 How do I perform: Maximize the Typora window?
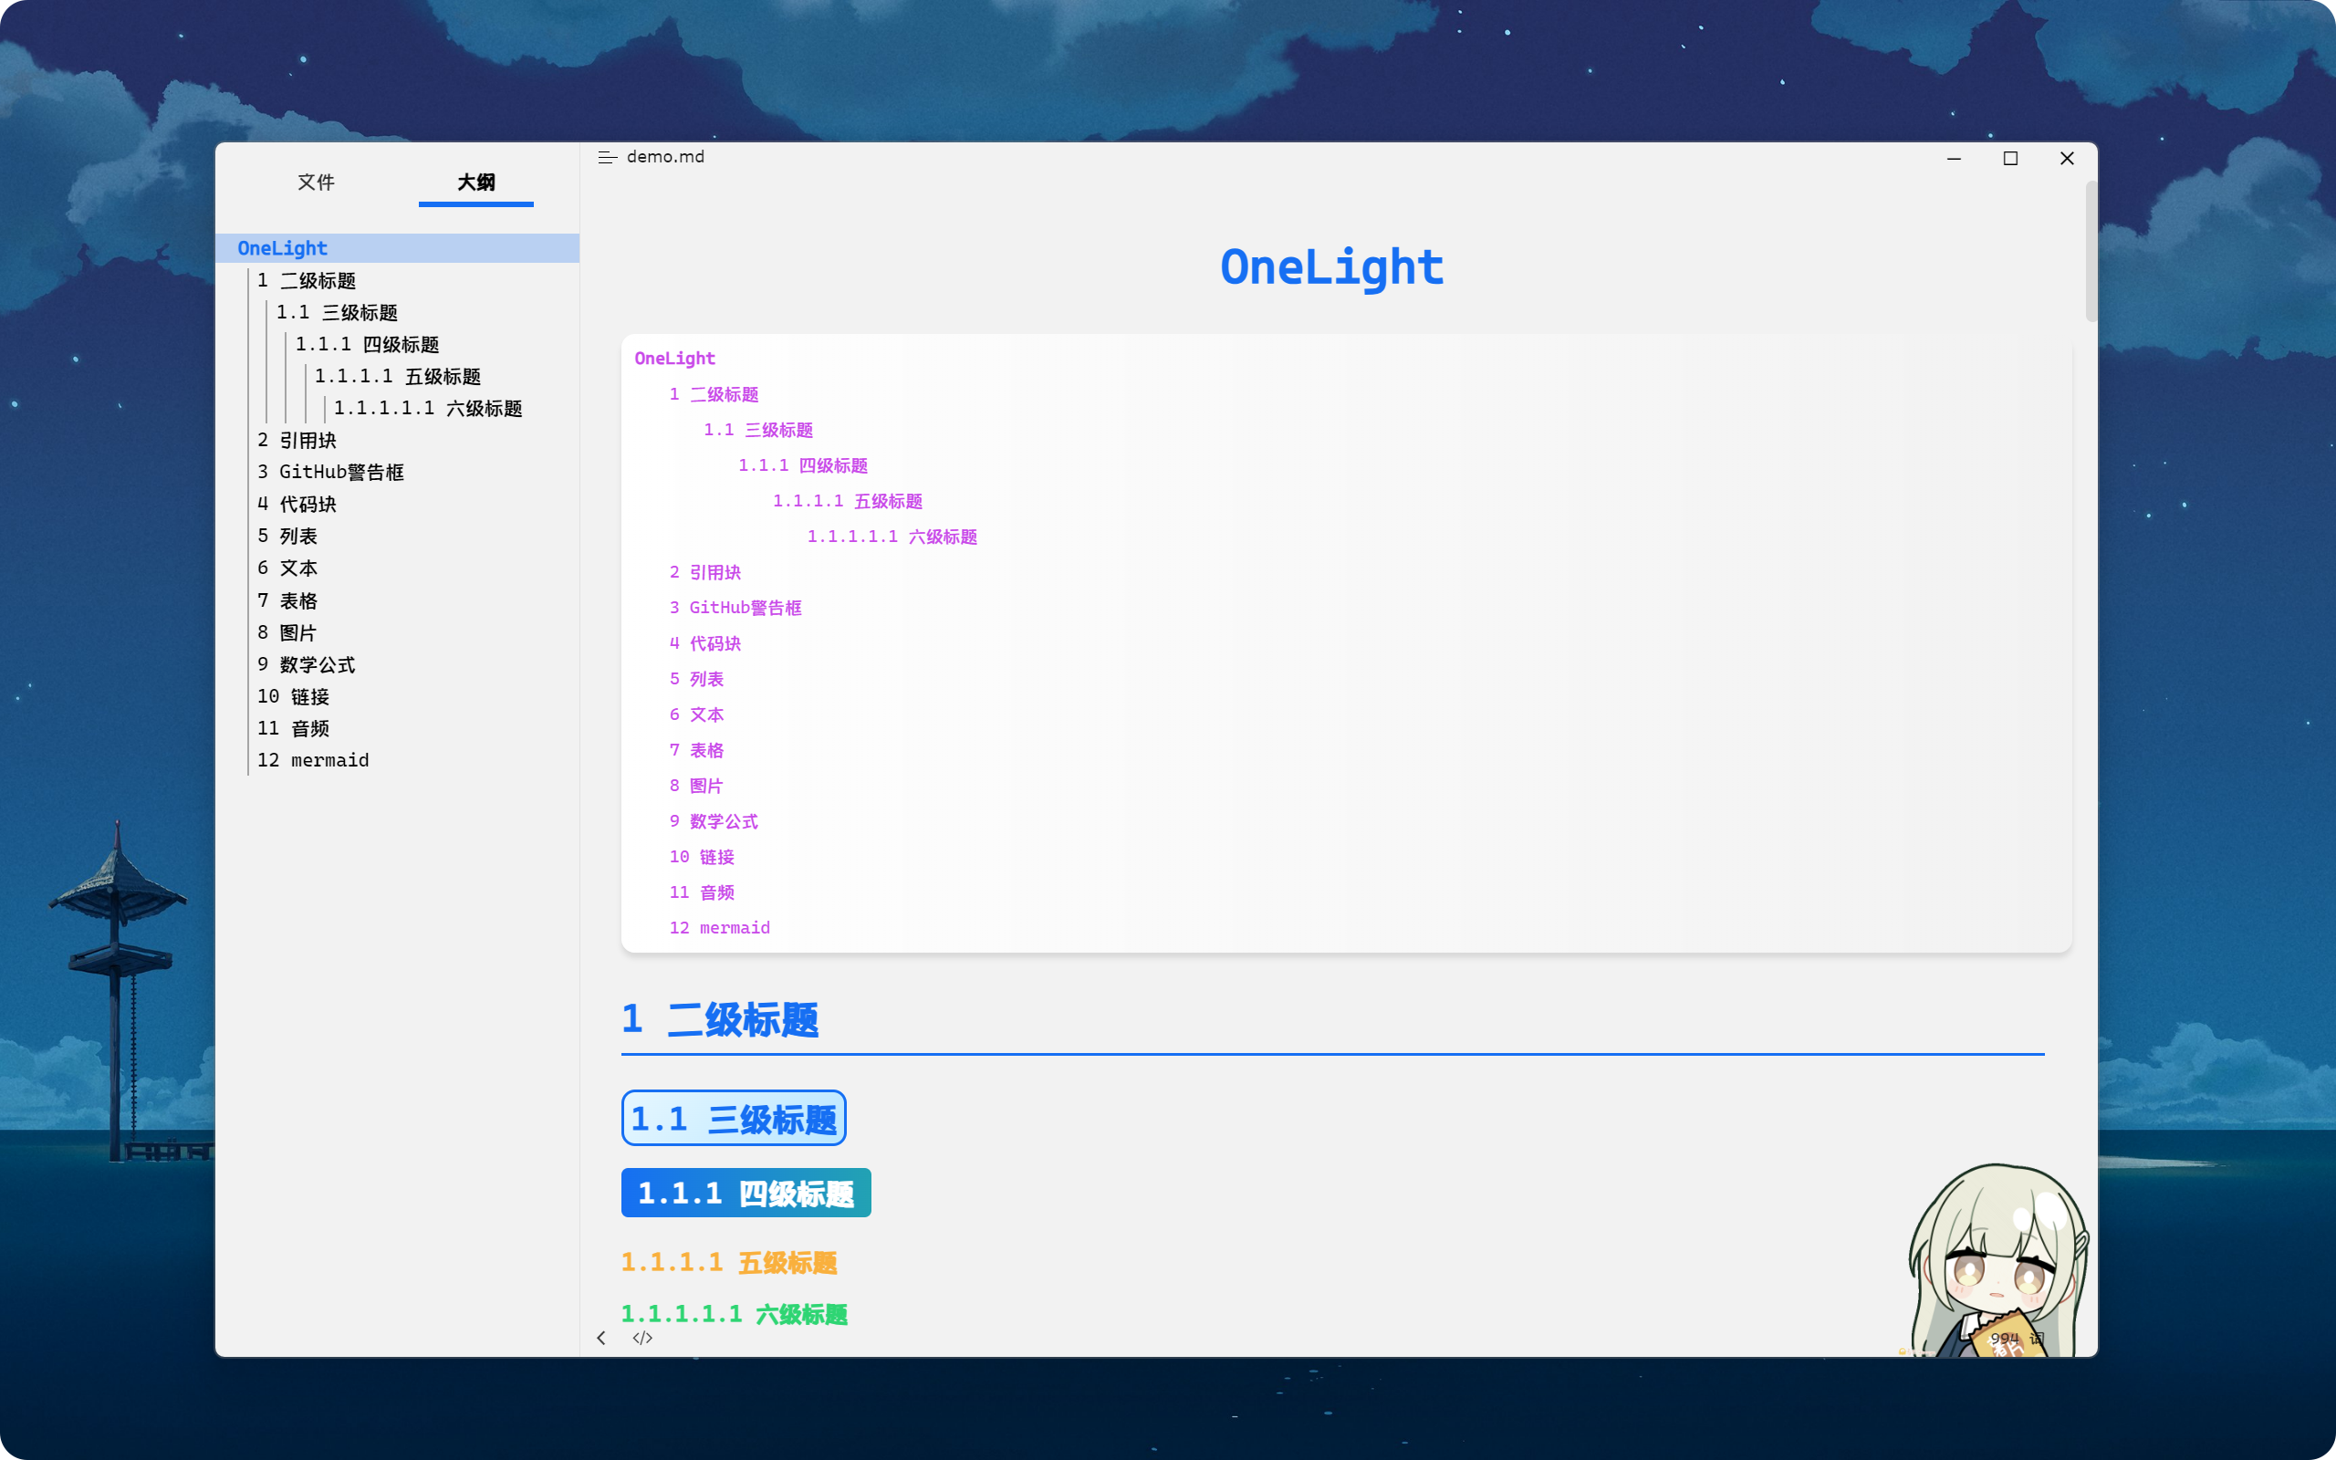point(2009,159)
